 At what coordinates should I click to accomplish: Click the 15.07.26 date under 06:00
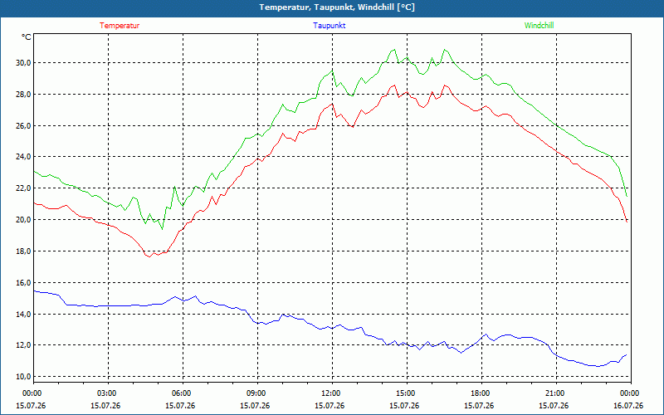coord(180,406)
